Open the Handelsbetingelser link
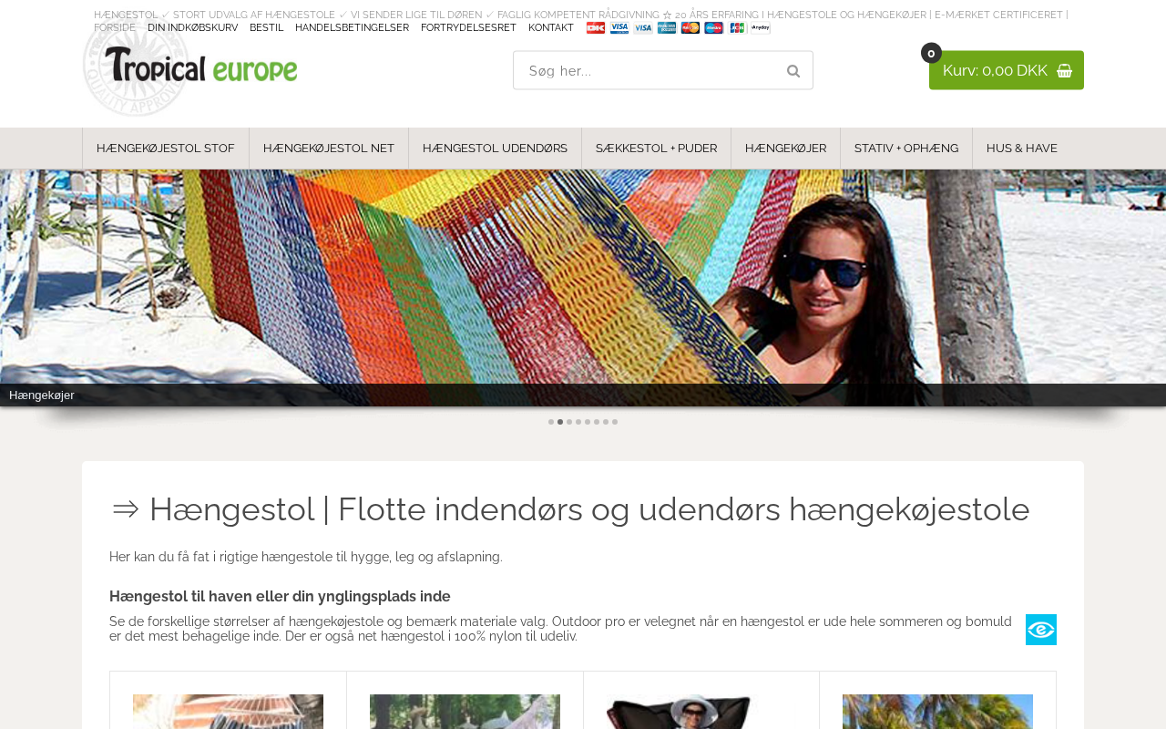 [352, 28]
